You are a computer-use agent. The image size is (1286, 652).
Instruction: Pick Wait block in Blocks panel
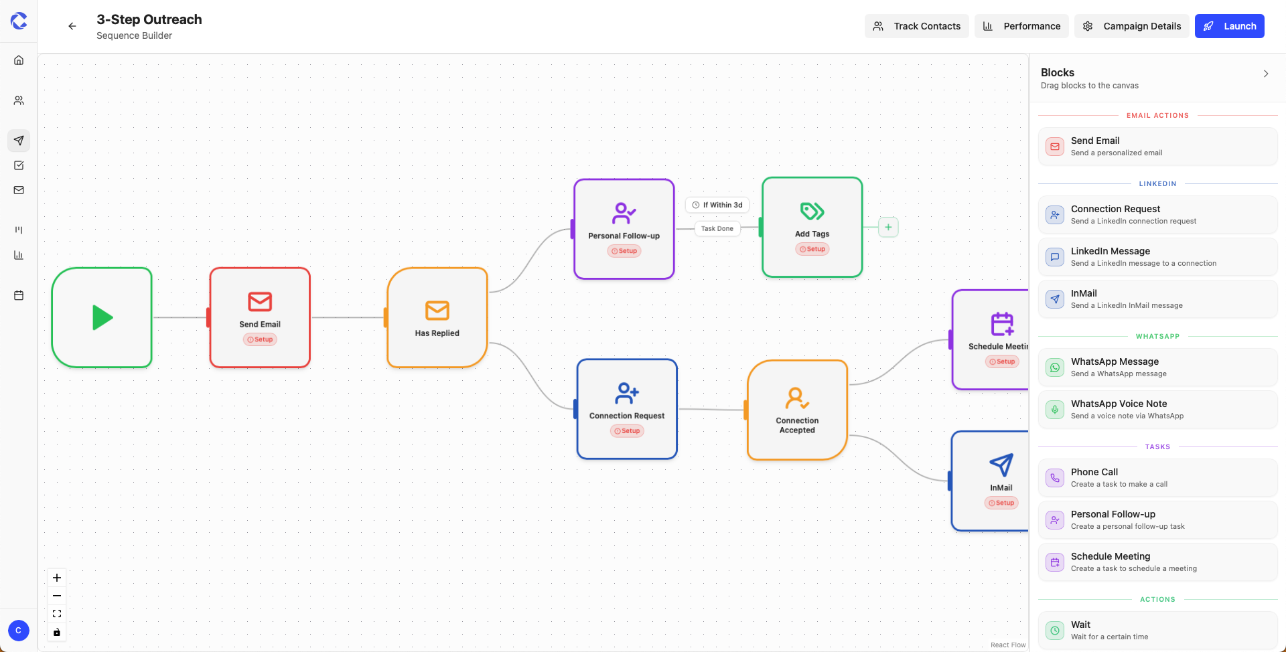[x=1157, y=630]
